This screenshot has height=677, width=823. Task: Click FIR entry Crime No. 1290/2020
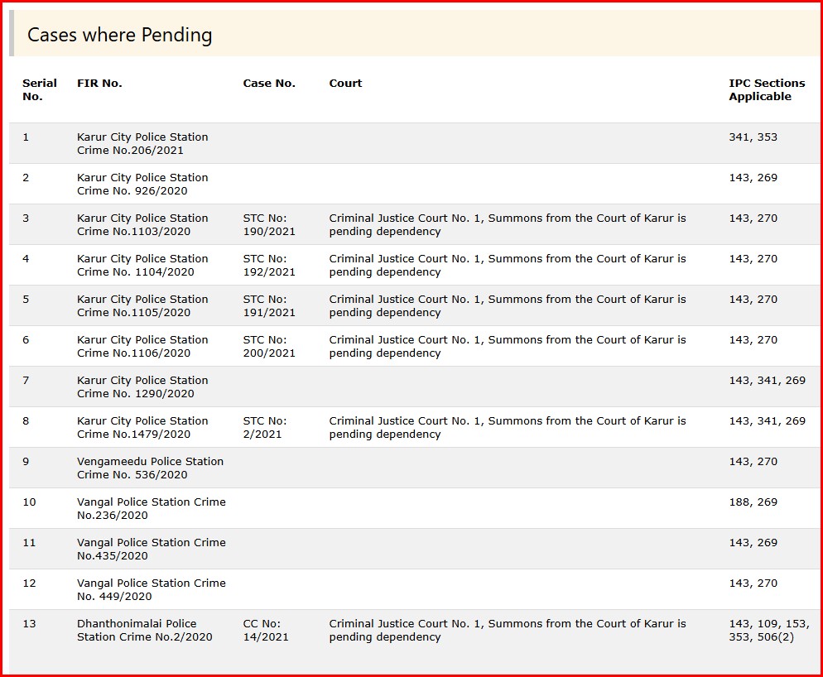point(142,387)
